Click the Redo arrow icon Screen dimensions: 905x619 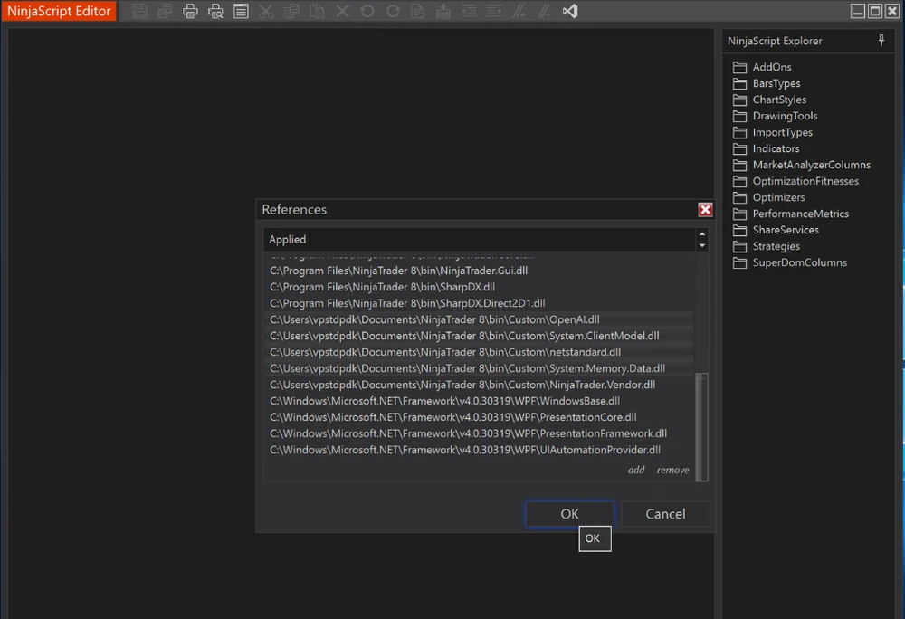pyautogui.click(x=393, y=11)
